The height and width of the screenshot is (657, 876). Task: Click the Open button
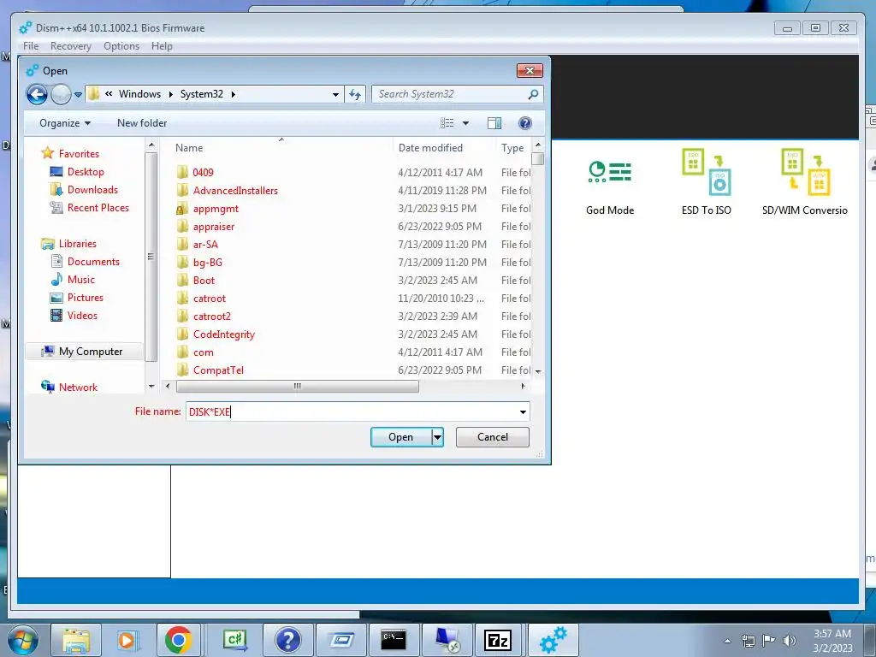pos(401,437)
